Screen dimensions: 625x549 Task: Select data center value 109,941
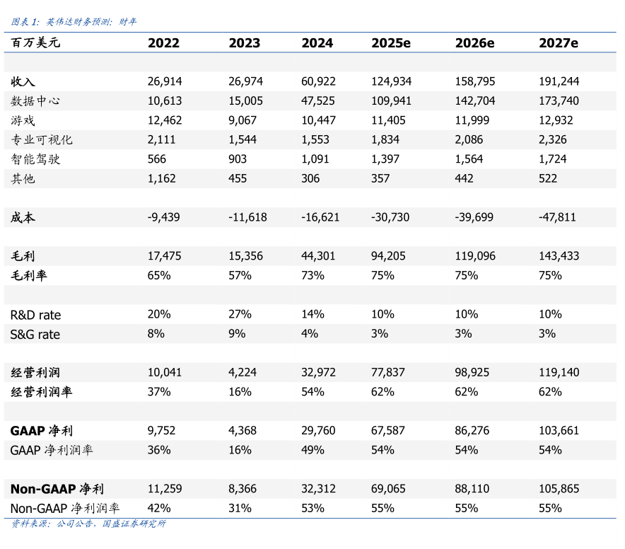[391, 101]
